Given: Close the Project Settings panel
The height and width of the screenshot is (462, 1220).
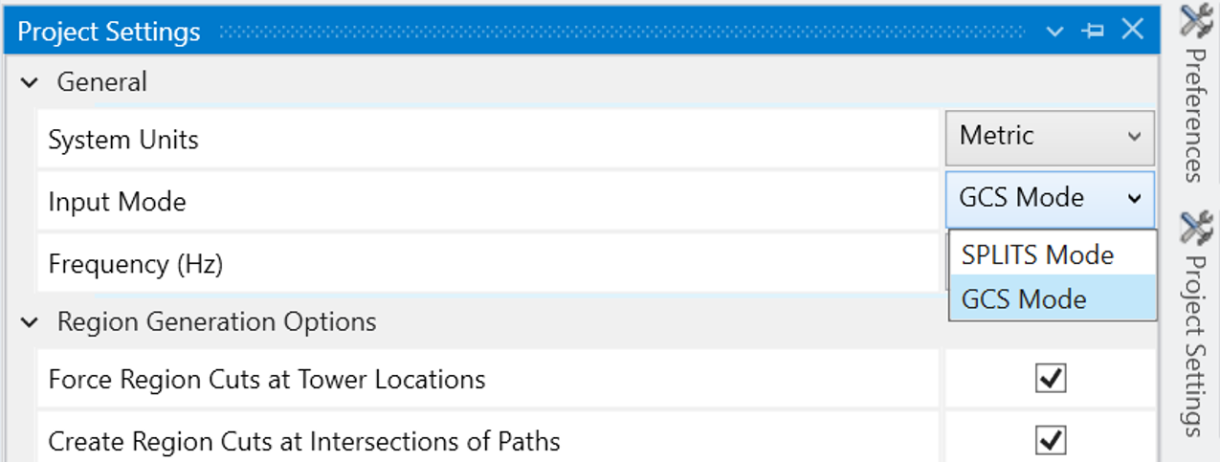Looking at the screenshot, I should tap(1133, 30).
